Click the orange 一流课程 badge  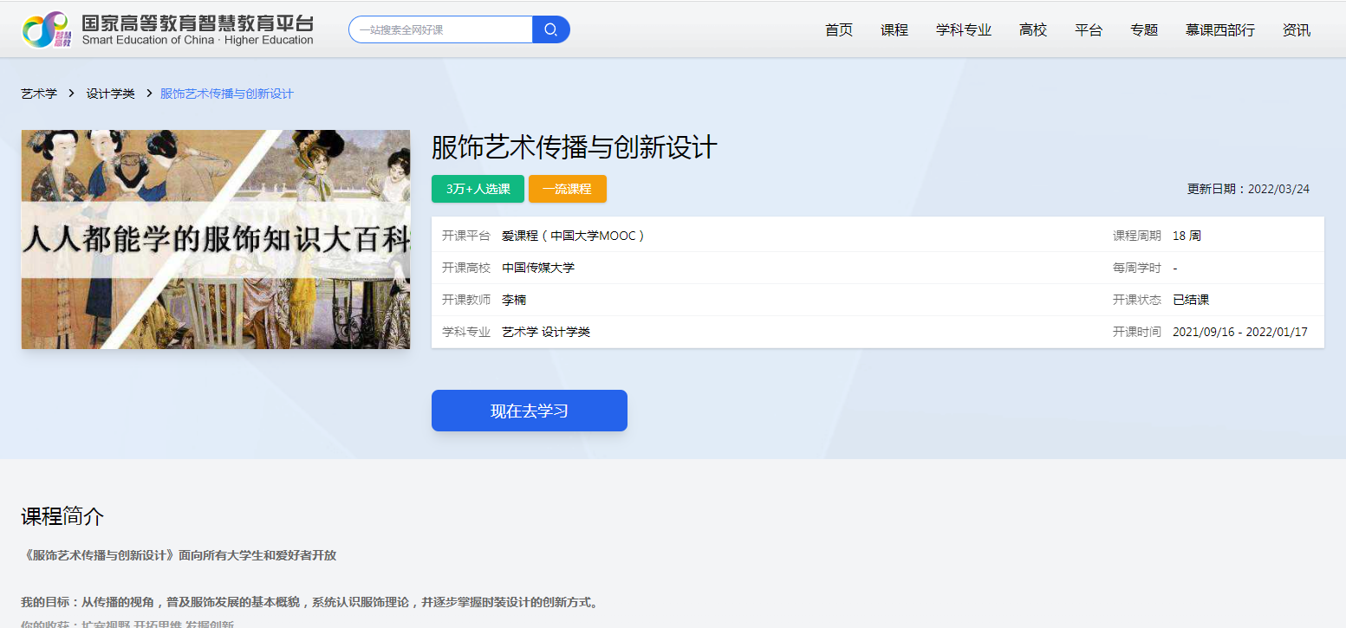pos(567,189)
